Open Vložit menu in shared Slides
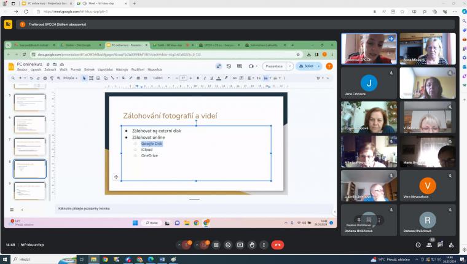The height and width of the screenshot is (264, 467). point(63,69)
